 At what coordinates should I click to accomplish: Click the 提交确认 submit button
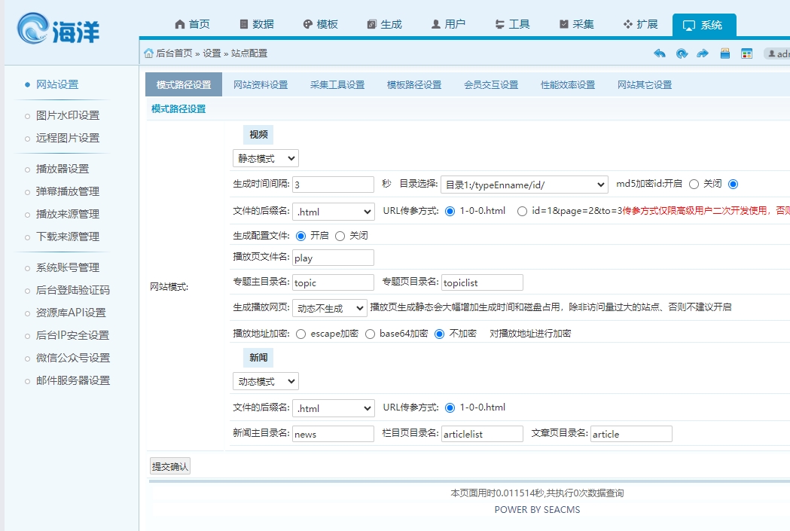[170, 466]
